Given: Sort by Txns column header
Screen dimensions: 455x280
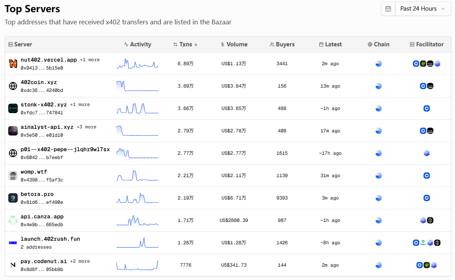Looking at the screenshot, I should 185,44.
